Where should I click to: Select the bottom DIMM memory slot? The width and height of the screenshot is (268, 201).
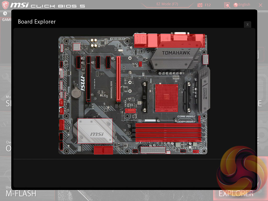click(x=168, y=140)
